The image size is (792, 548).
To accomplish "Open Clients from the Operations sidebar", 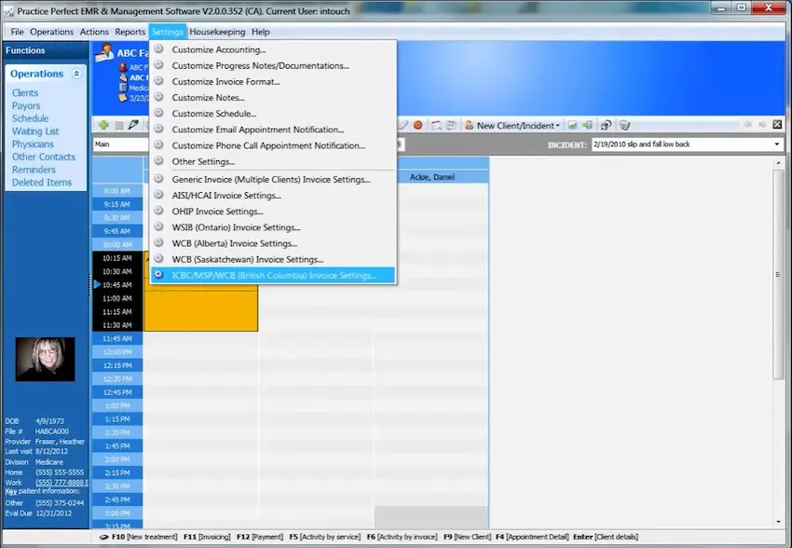I will [x=24, y=92].
